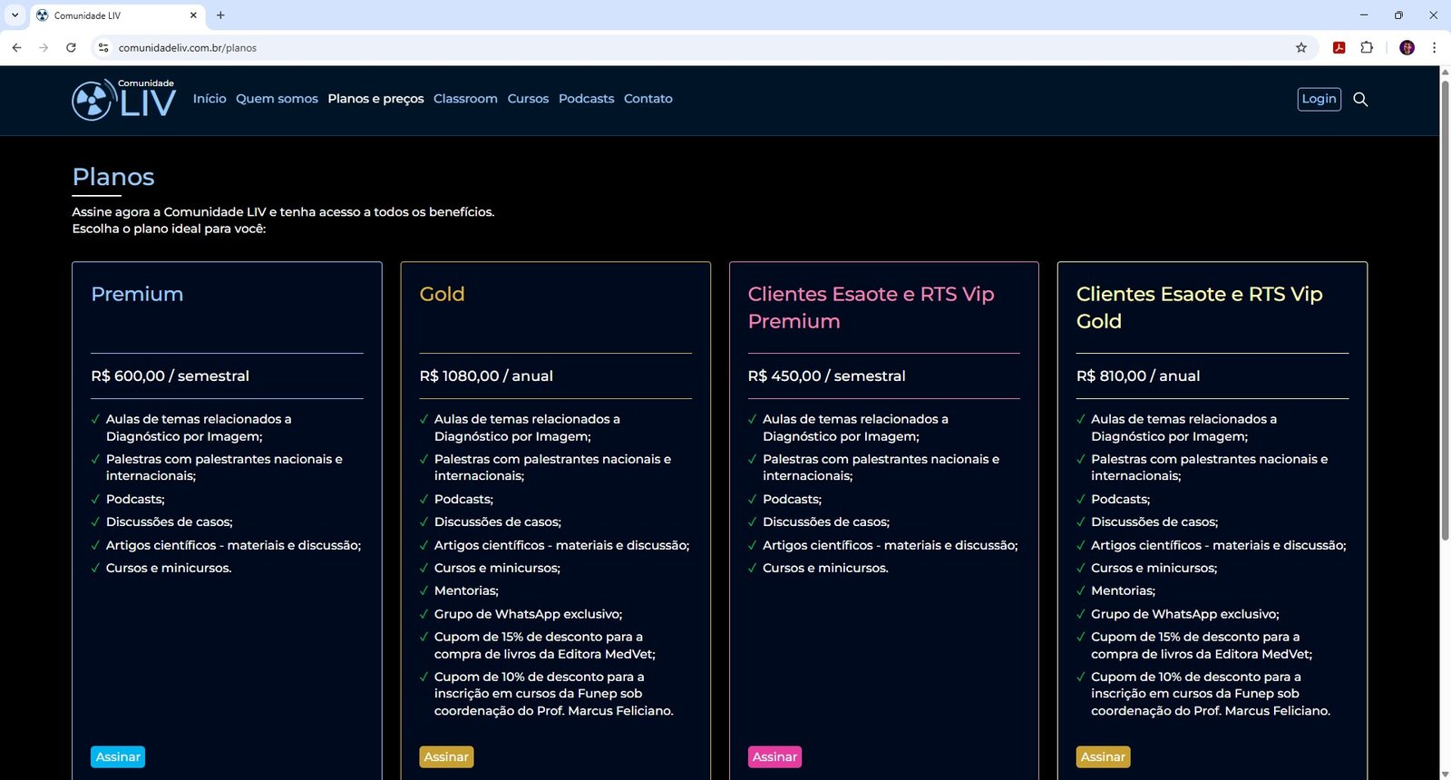Click the R$ 600,00 / semestral price
Screen dimensions: 1451x780
click(x=170, y=375)
